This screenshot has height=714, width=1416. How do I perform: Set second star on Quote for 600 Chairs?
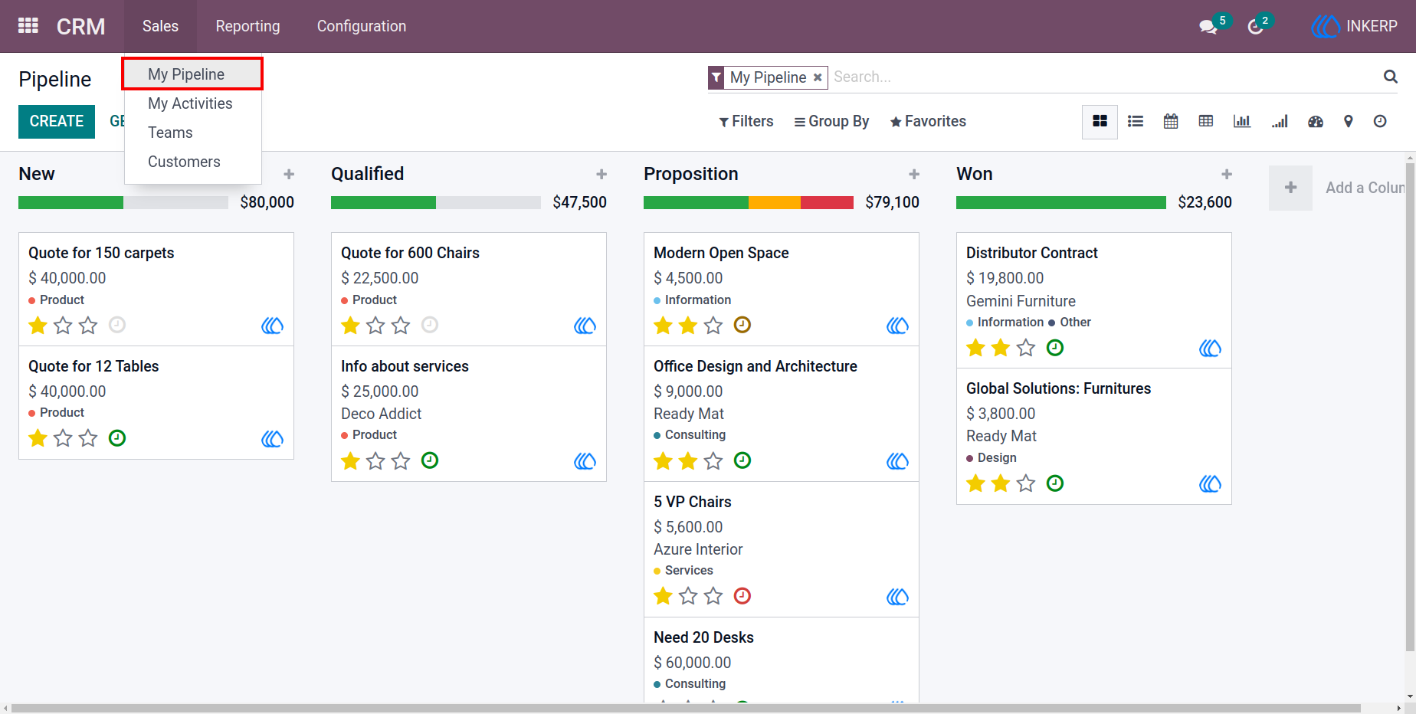pos(375,326)
